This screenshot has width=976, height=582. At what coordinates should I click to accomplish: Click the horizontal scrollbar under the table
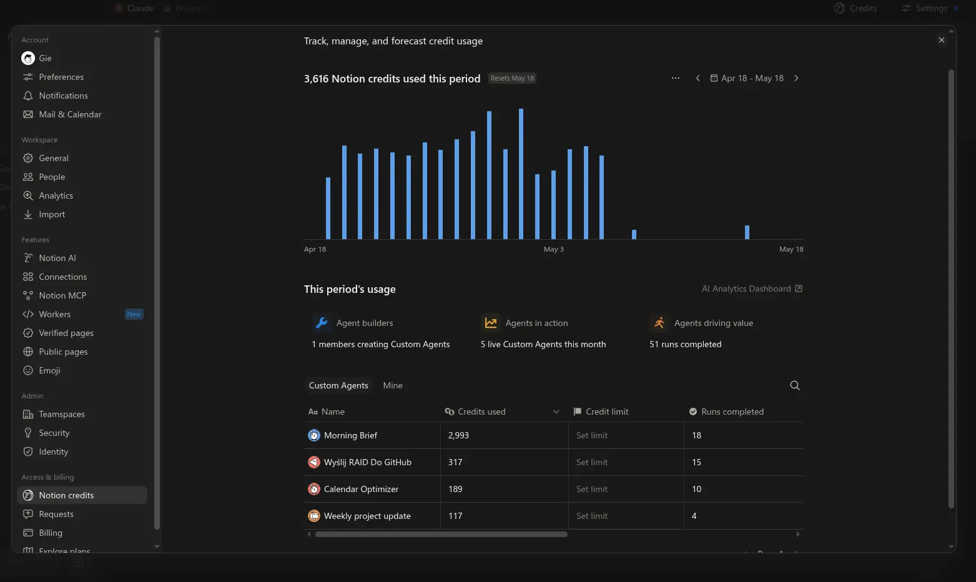(441, 534)
